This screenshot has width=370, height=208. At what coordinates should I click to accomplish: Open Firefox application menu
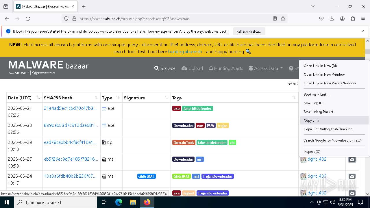pyautogui.click(x=363, y=18)
